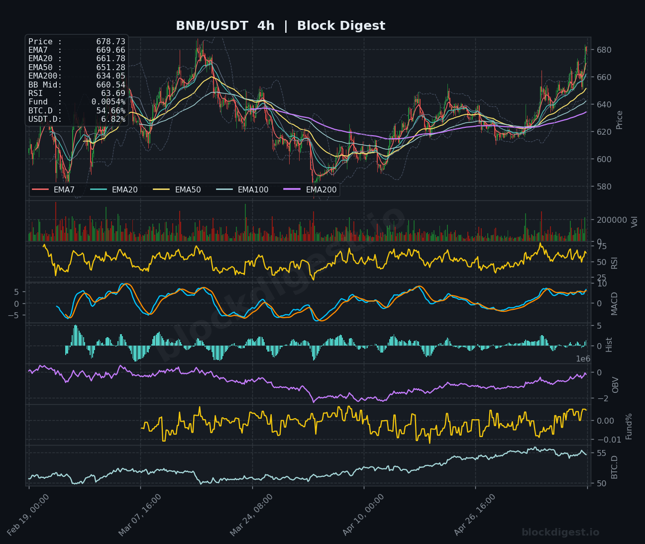The width and height of the screenshot is (645, 544).
Task: Click the EMA100 legend entry
Action: [x=242, y=189]
